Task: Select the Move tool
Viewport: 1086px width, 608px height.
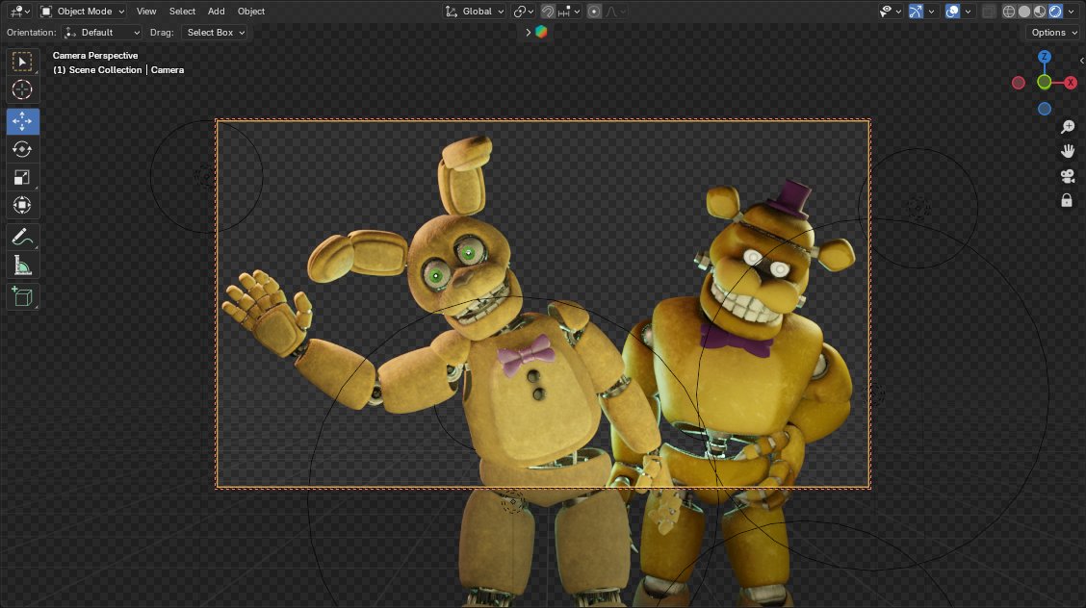Action: 22,121
